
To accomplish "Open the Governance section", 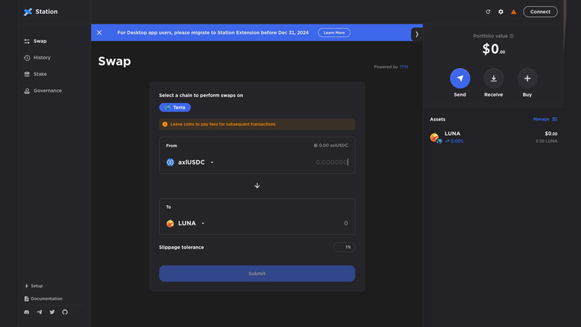I will [43, 91].
